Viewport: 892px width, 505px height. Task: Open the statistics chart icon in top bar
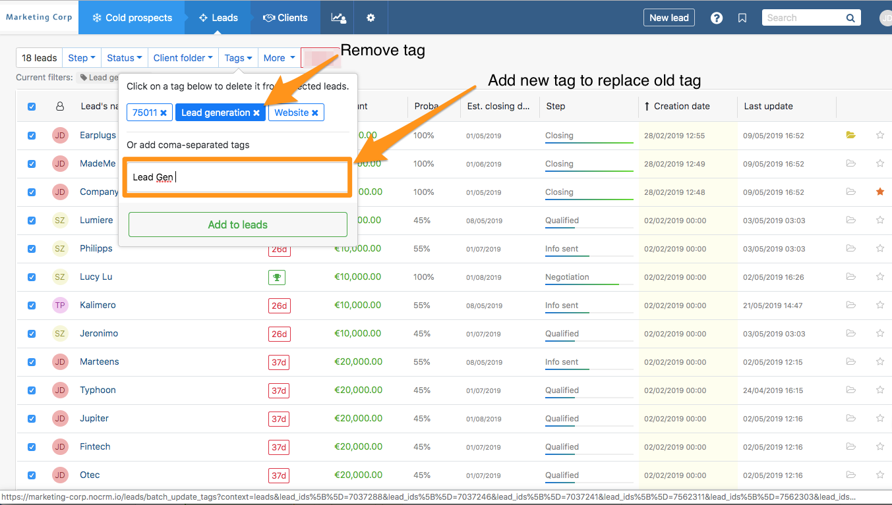coord(338,17)
